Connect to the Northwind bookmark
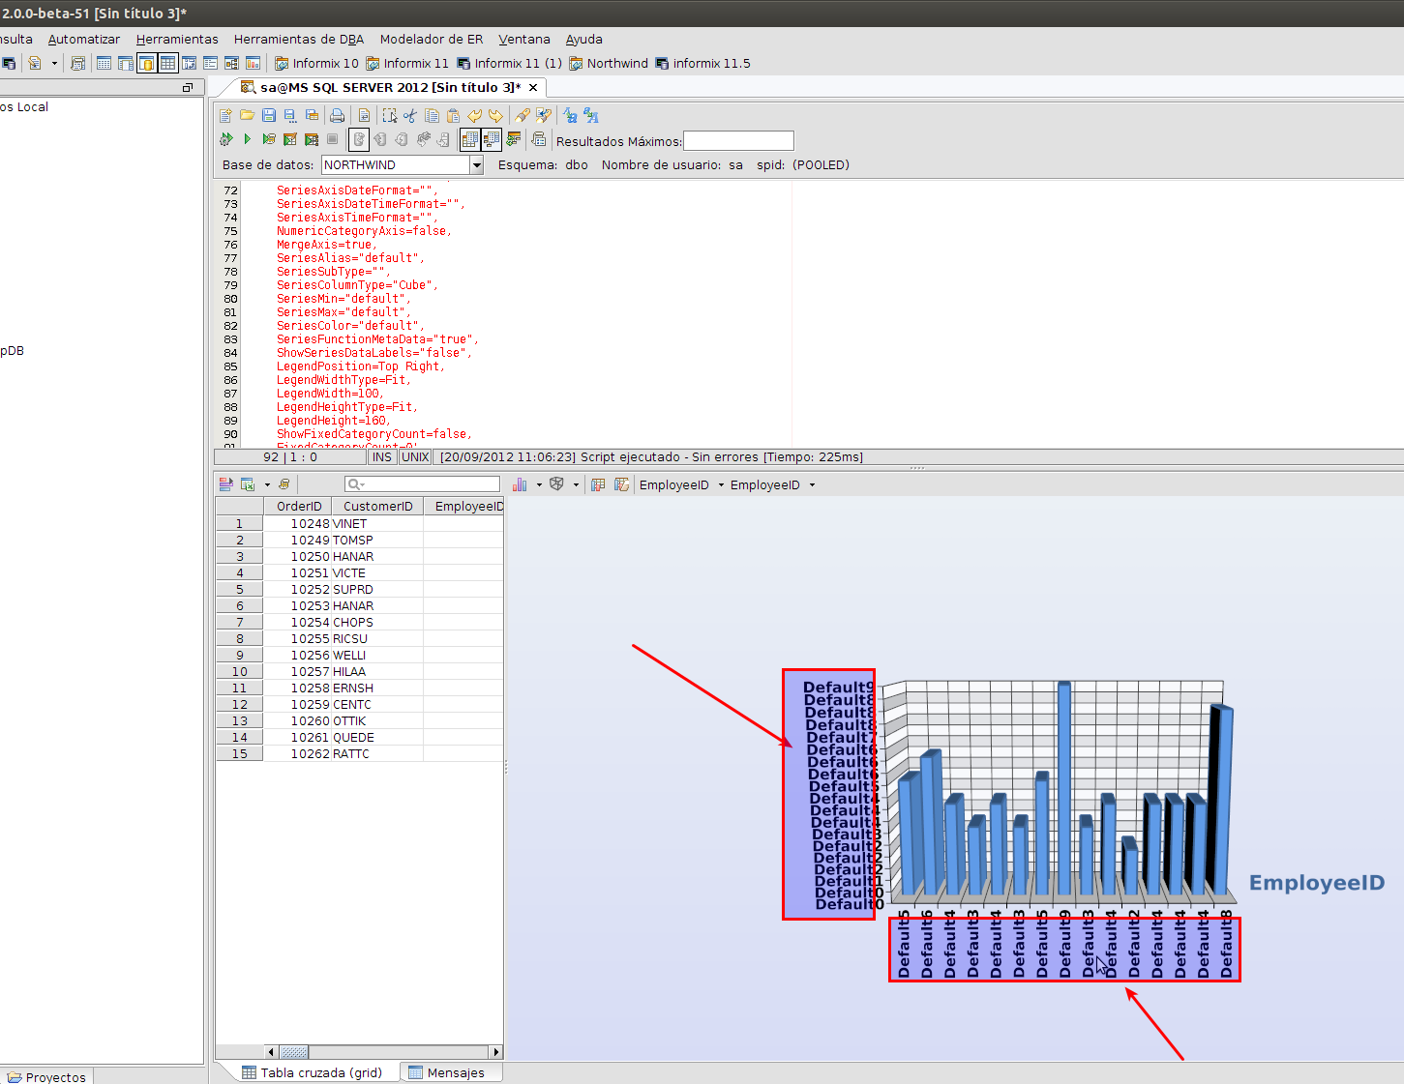1404x1084 pixels. click(609, 64)
